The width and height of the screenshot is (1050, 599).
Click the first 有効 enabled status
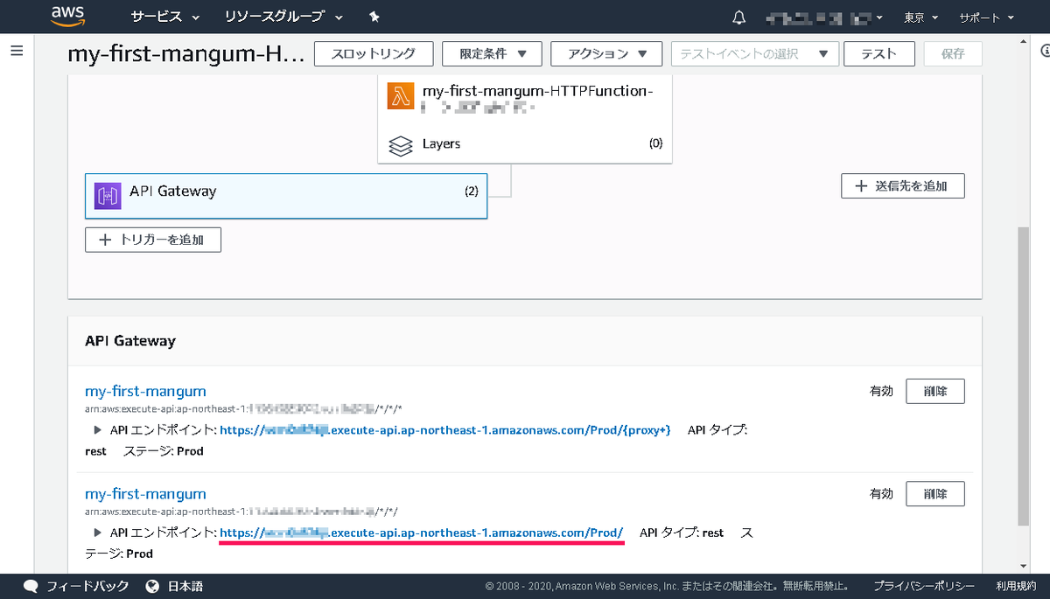coord(881,392)
